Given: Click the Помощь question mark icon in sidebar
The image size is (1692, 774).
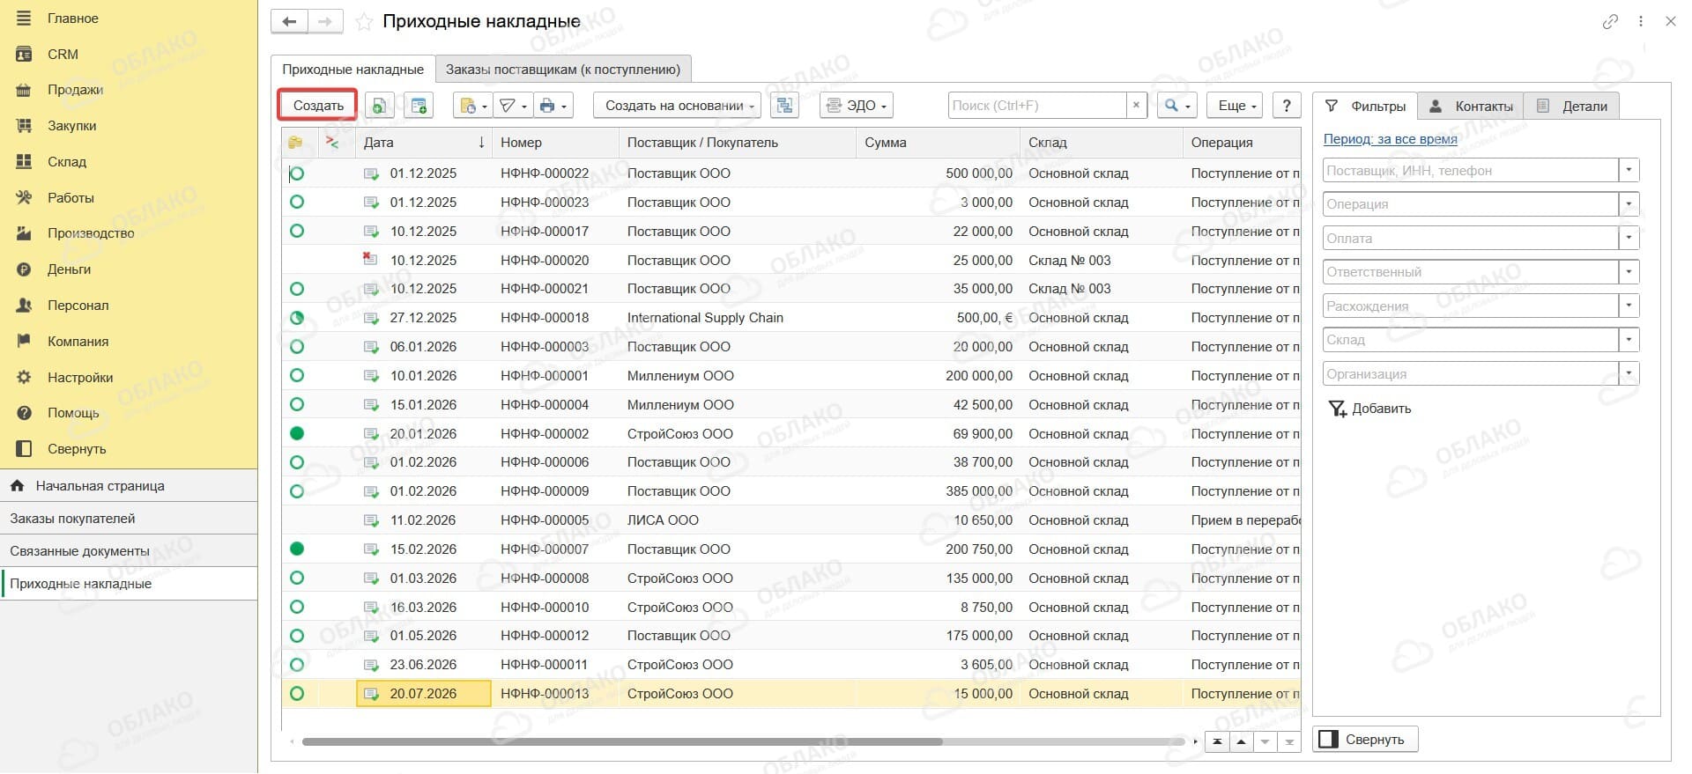Looking at the screenshot, I should 24,413.
